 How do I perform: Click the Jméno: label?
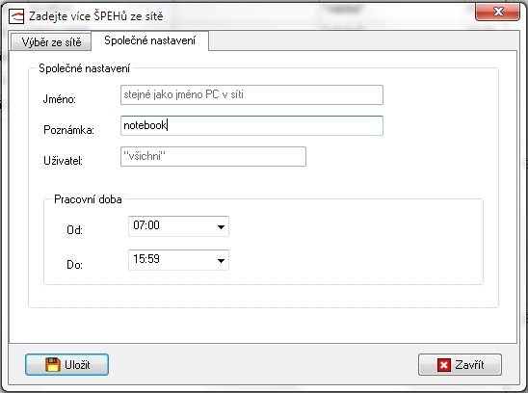60,99
